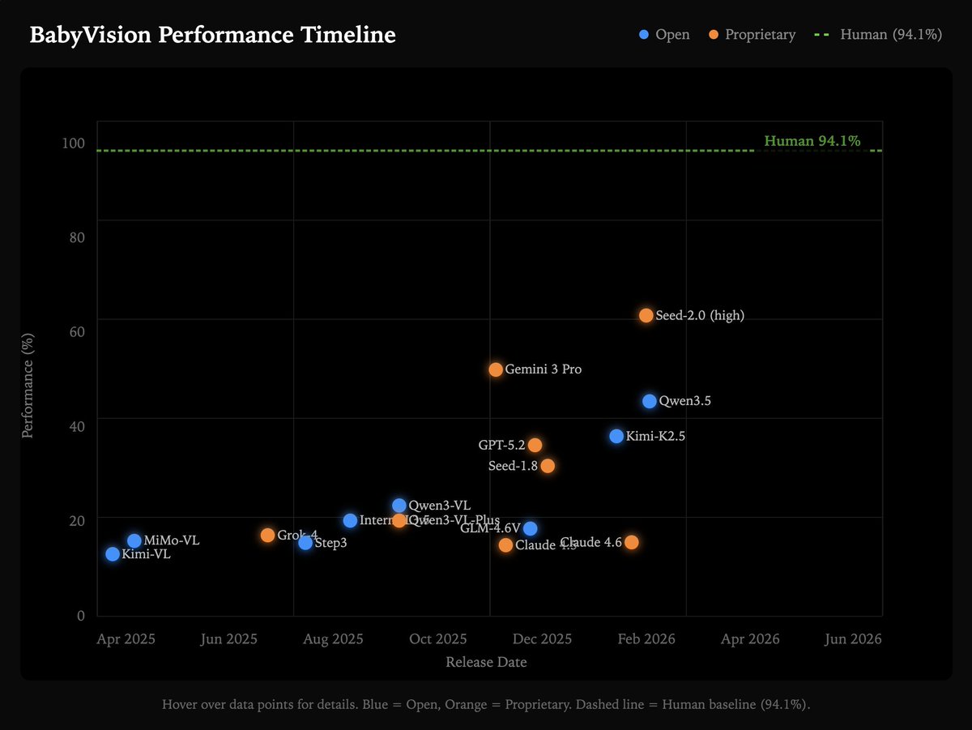Image resolution: width=972 pixels, height=730 pixels.
Task: Click the blue Open legend dot
Action: 644,35
